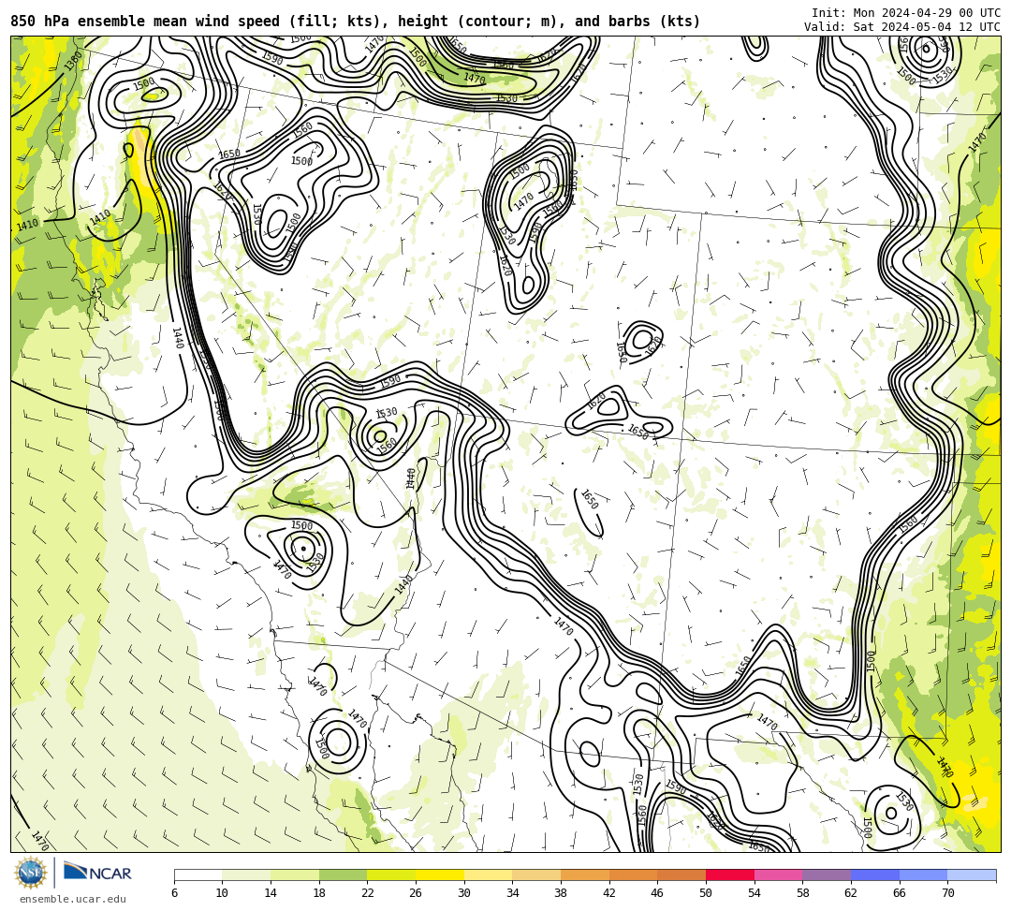Select the purple 58–62 kts colorbar segment
This screenshot has height=911, width=1011.
pyautogui.click(x=827, y=874)
